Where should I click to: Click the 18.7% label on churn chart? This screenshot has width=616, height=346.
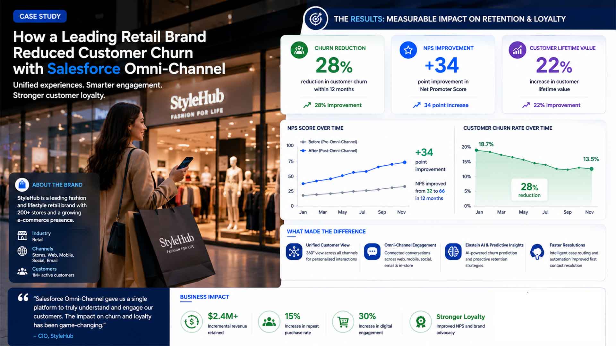486,144
